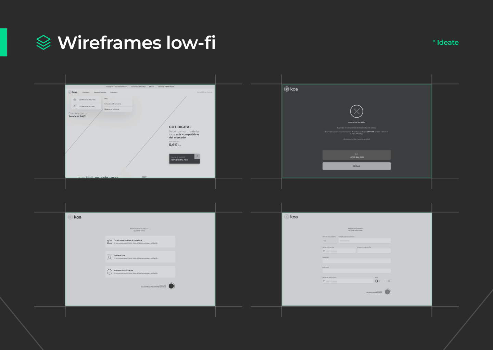Click the checkmark circle icon beside 'Validación de información'

tap(110, 272)
